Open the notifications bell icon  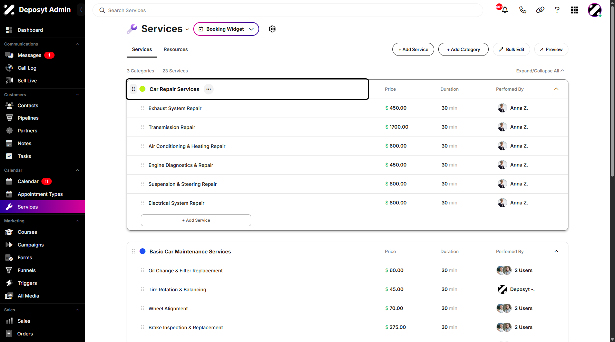505,10
